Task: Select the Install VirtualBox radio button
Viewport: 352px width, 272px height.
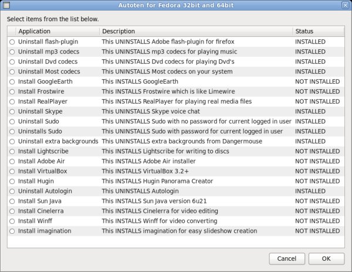Action: coord(12,171)
